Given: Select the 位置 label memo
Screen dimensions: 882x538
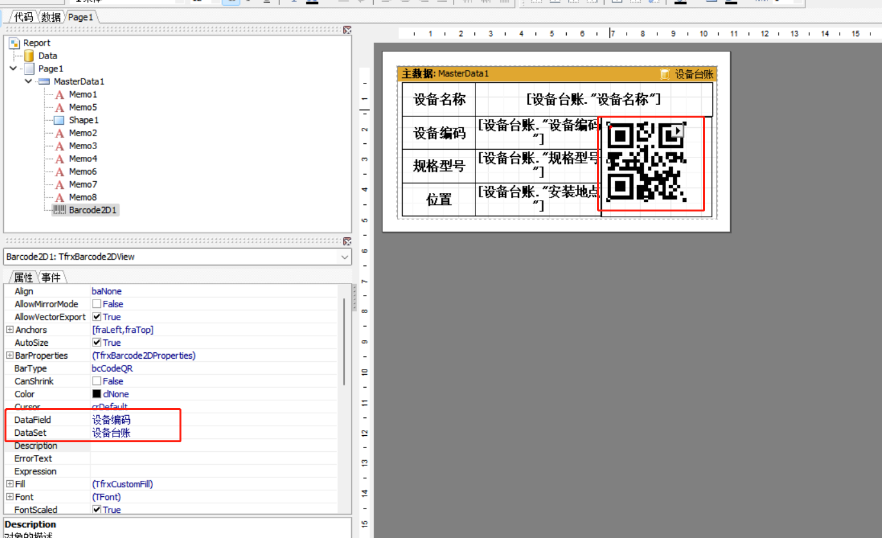Looking at the screenshot, I should [x=439, y=200].
